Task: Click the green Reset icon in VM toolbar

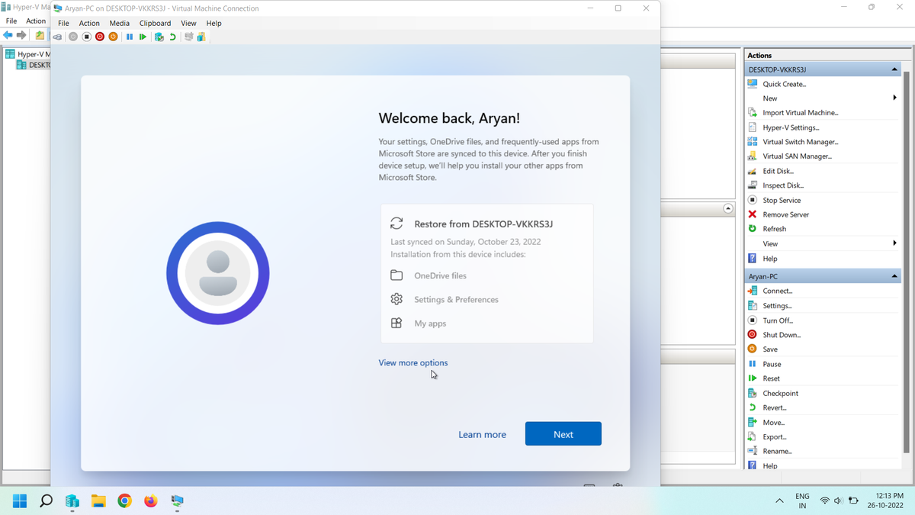Action: [x=143, y=37]
